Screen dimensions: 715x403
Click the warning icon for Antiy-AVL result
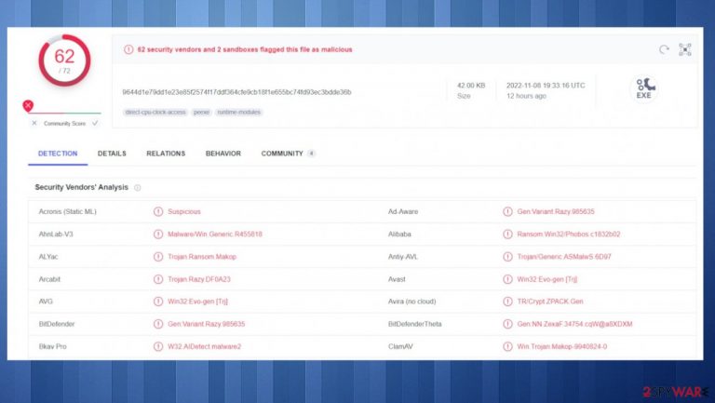(507, 257)
